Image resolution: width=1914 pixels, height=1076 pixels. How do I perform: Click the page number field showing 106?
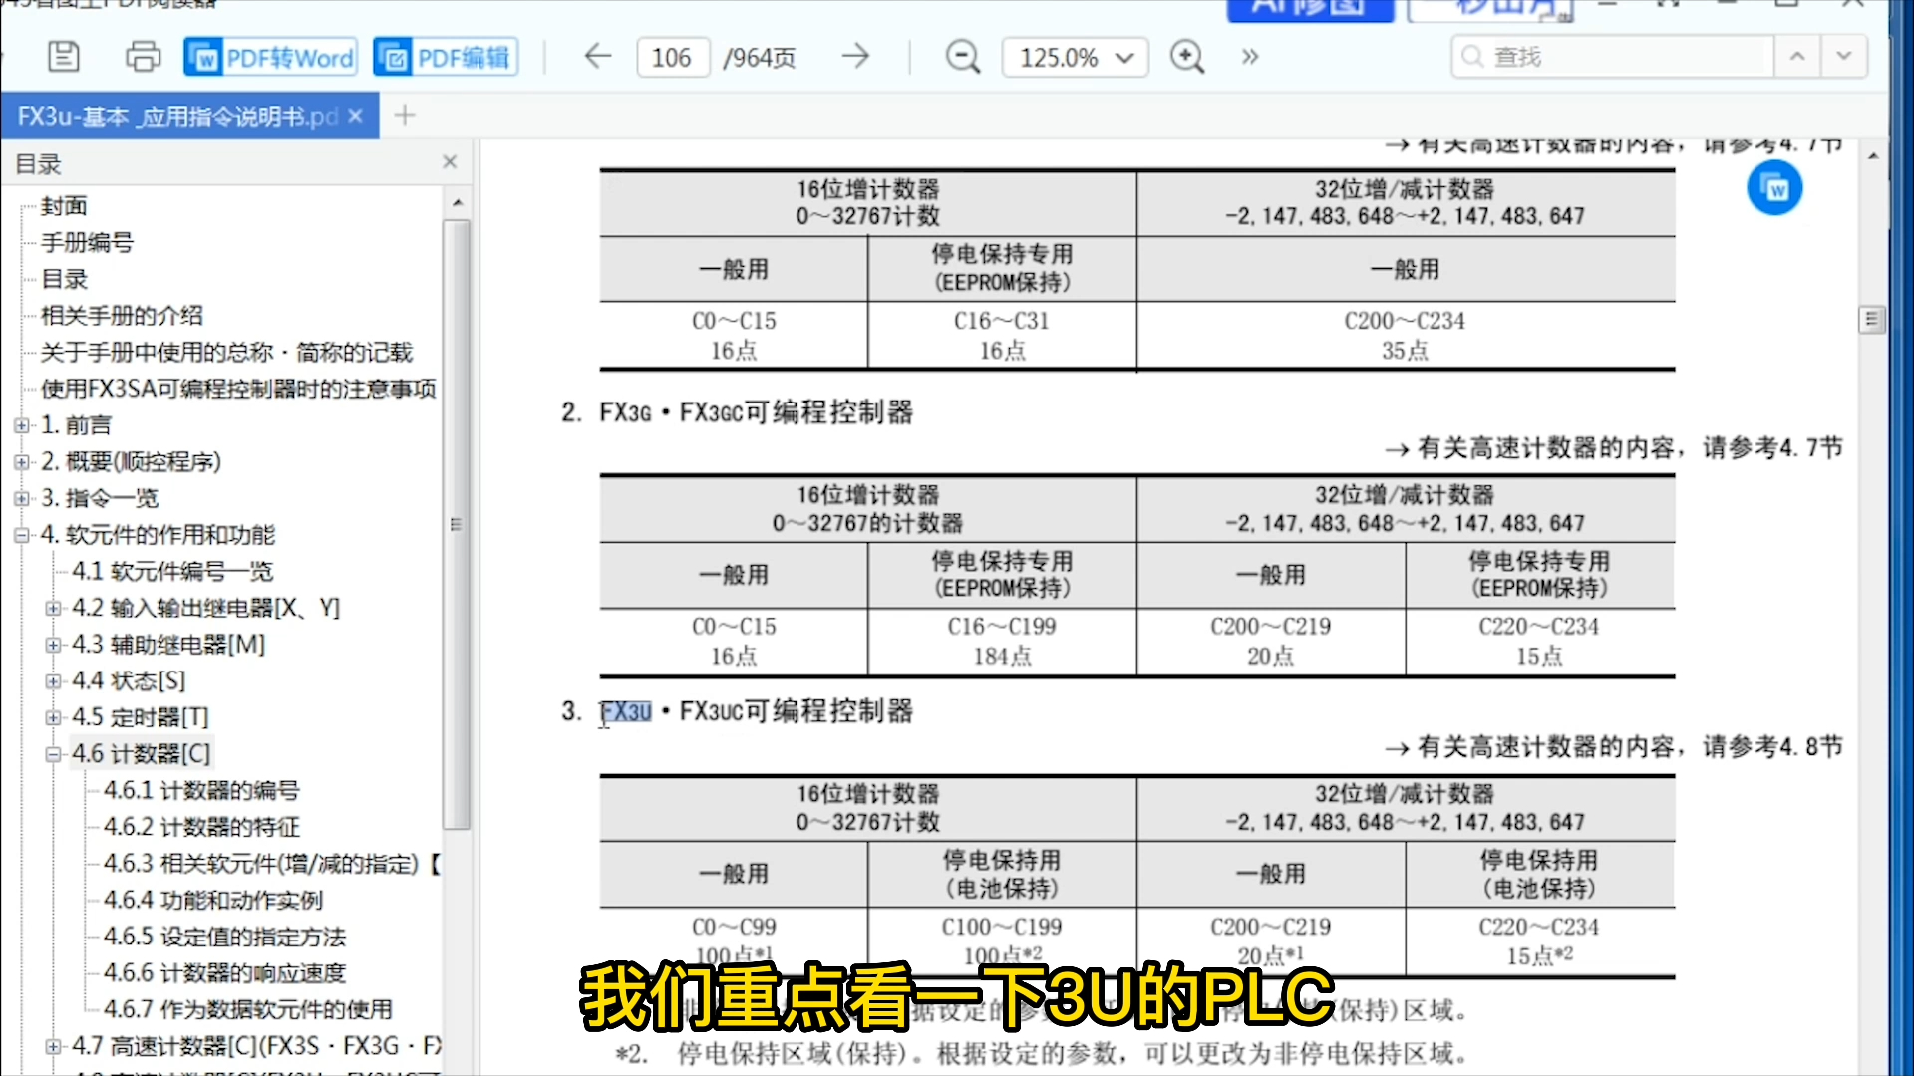pos(673,58)
